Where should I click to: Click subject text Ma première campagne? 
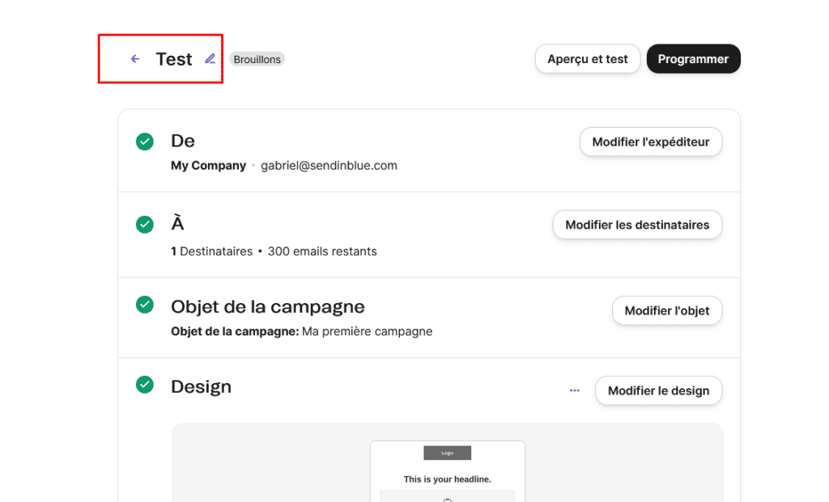pos(367,331)
